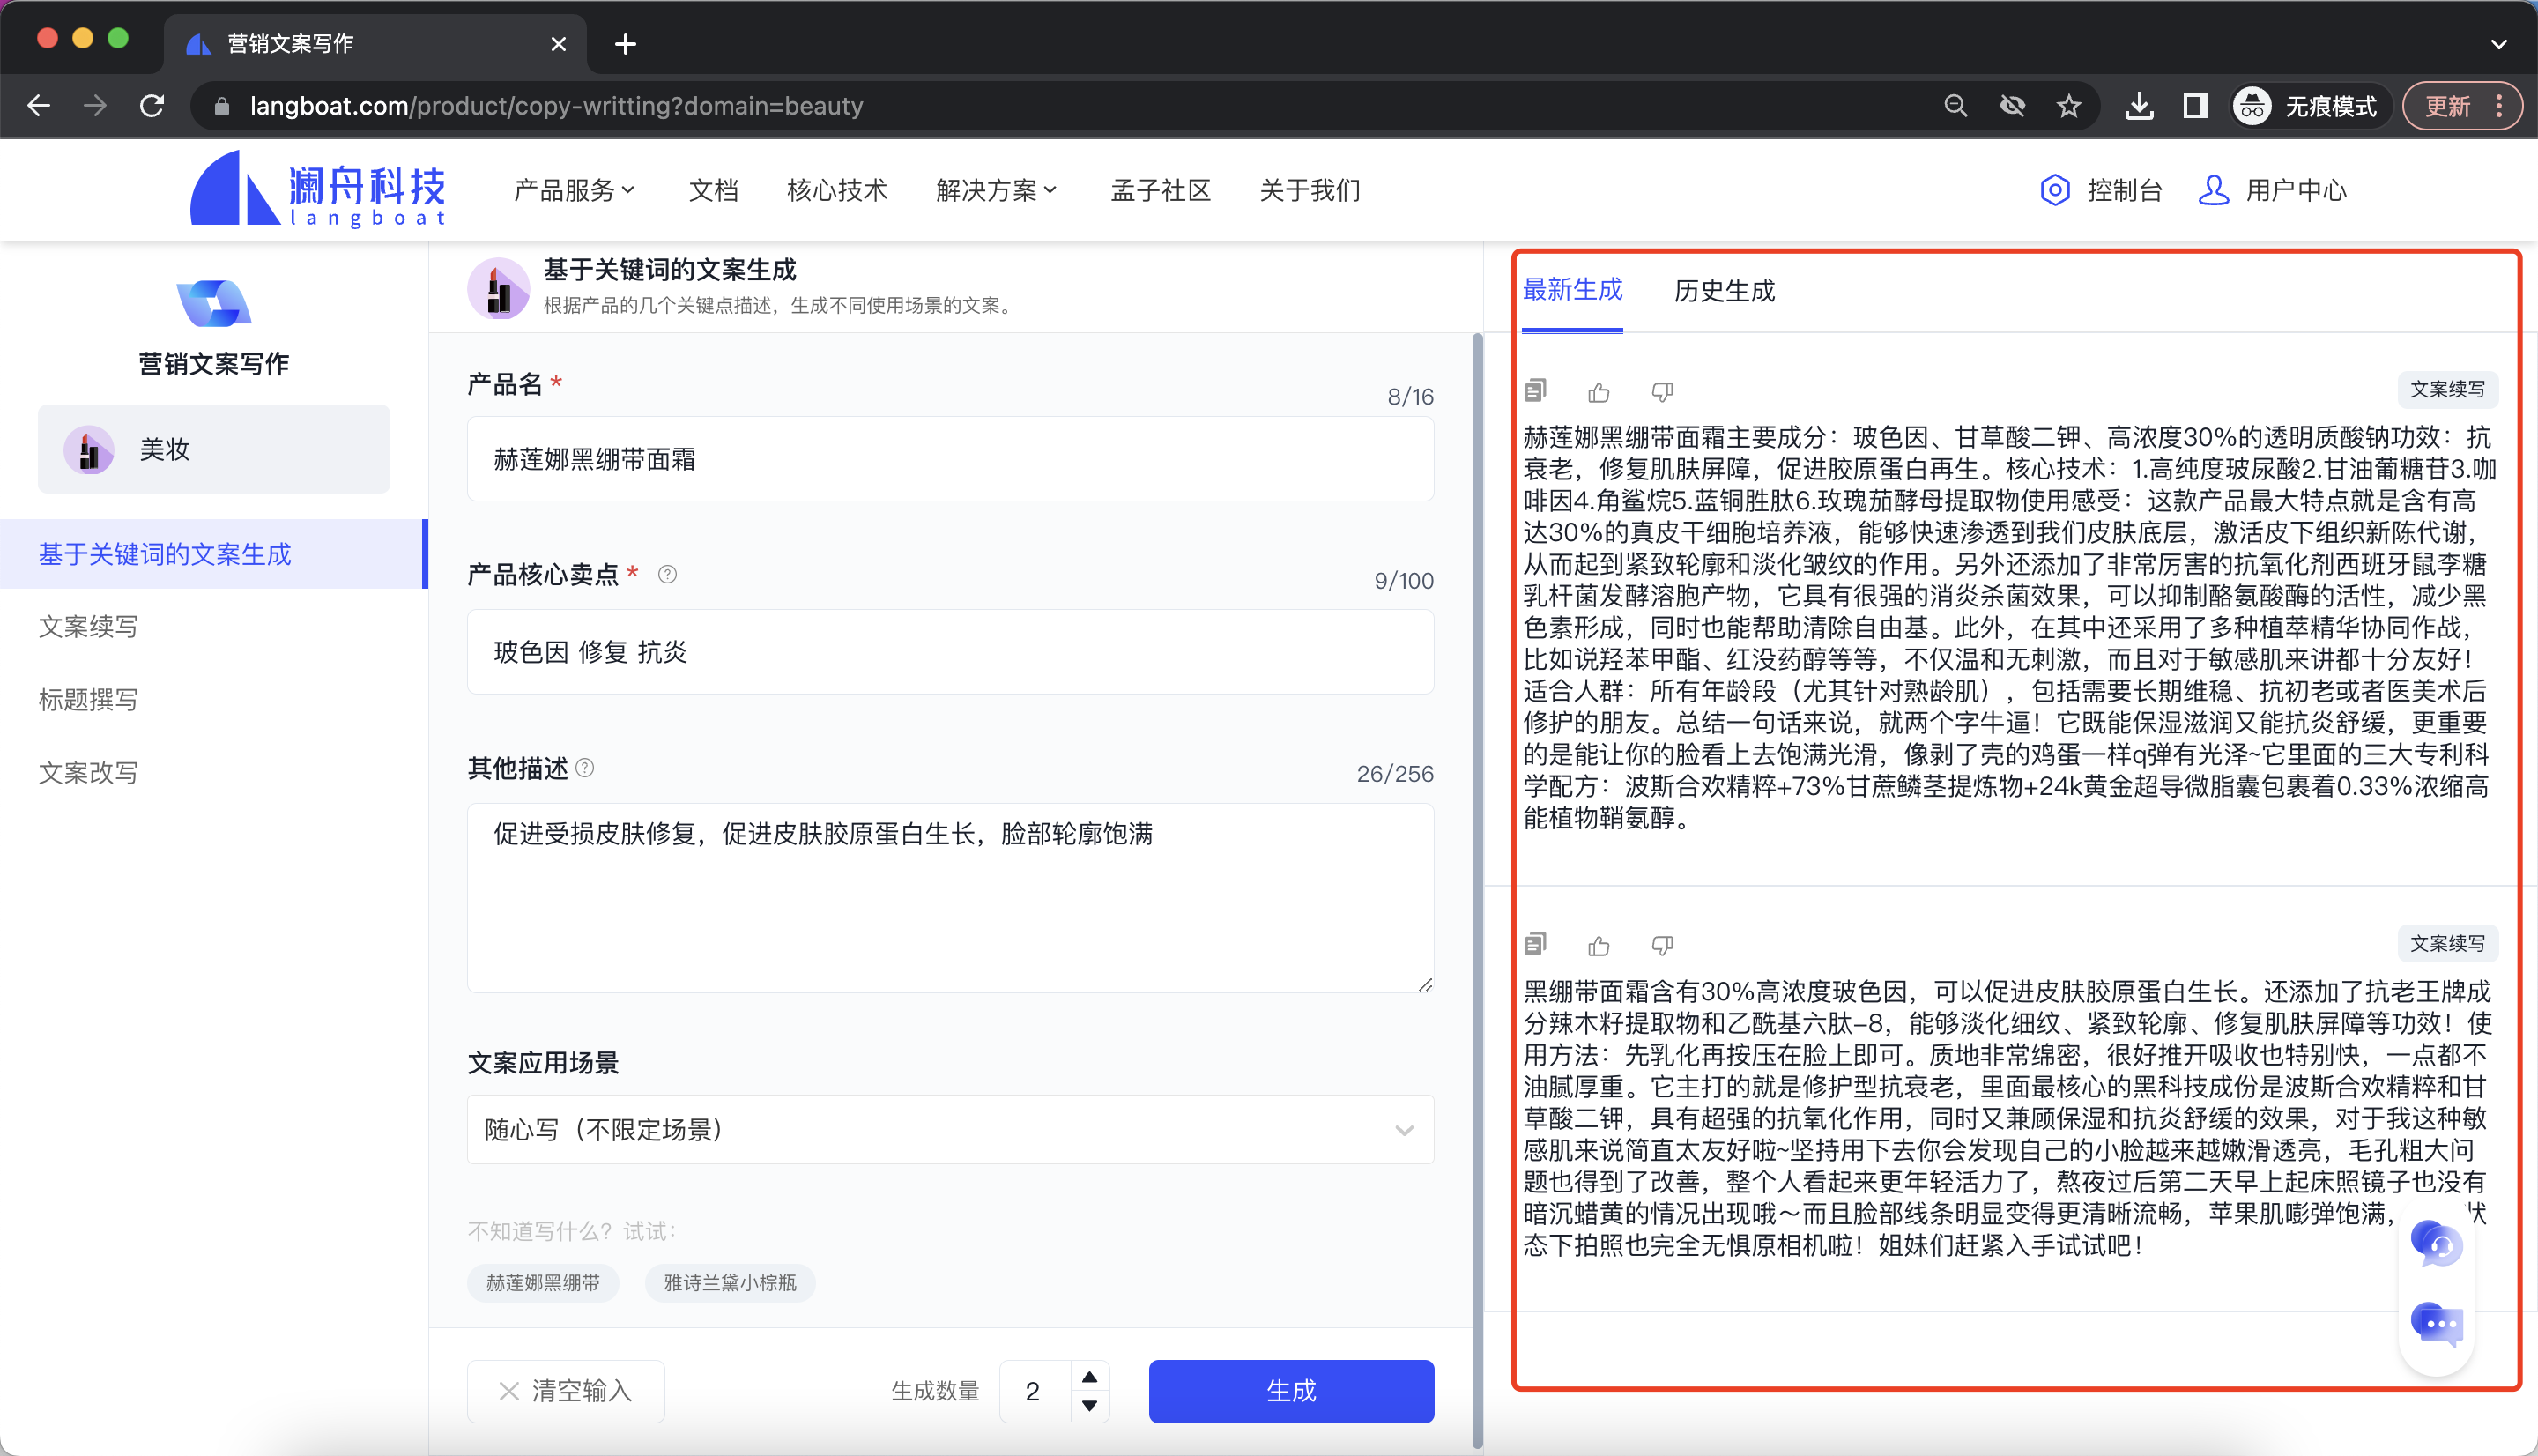Click the 其他描述 text area
The image size is (2538, 1456).
tap(950, 898)
